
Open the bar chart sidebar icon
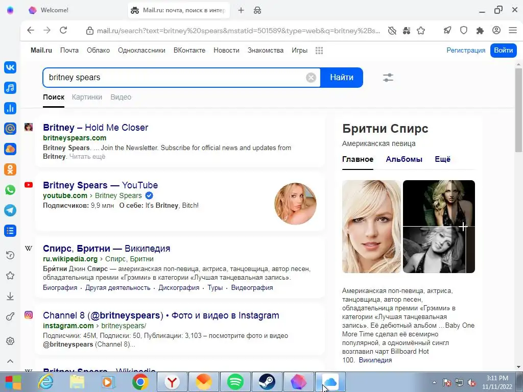(10, 108)
